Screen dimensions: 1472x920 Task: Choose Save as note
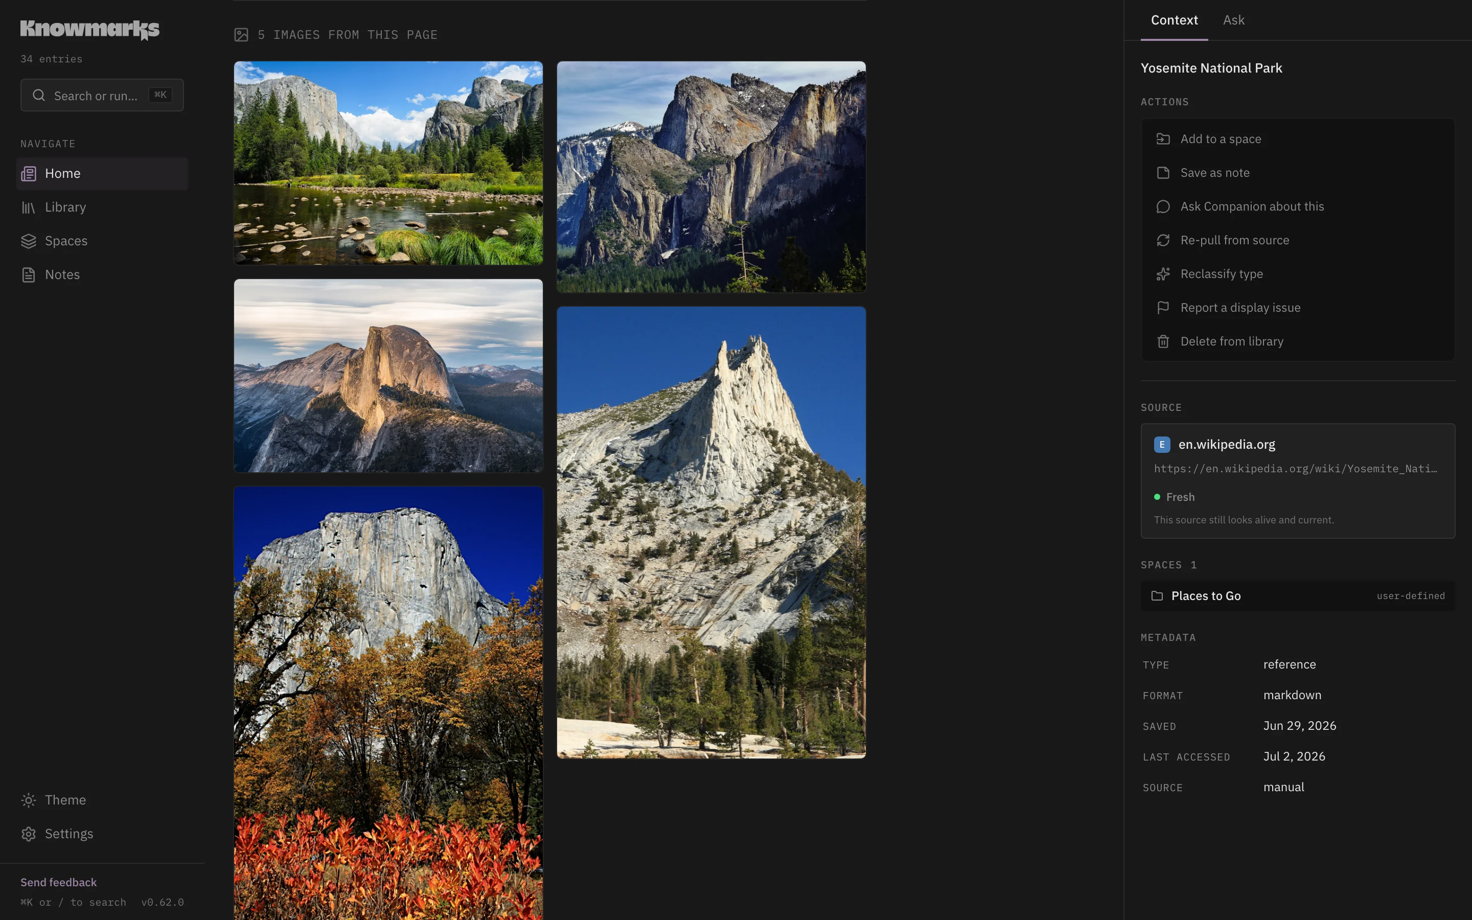pos(1298,173)
